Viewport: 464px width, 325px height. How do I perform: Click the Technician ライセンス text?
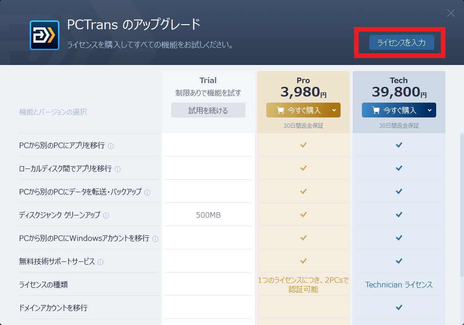399,285
